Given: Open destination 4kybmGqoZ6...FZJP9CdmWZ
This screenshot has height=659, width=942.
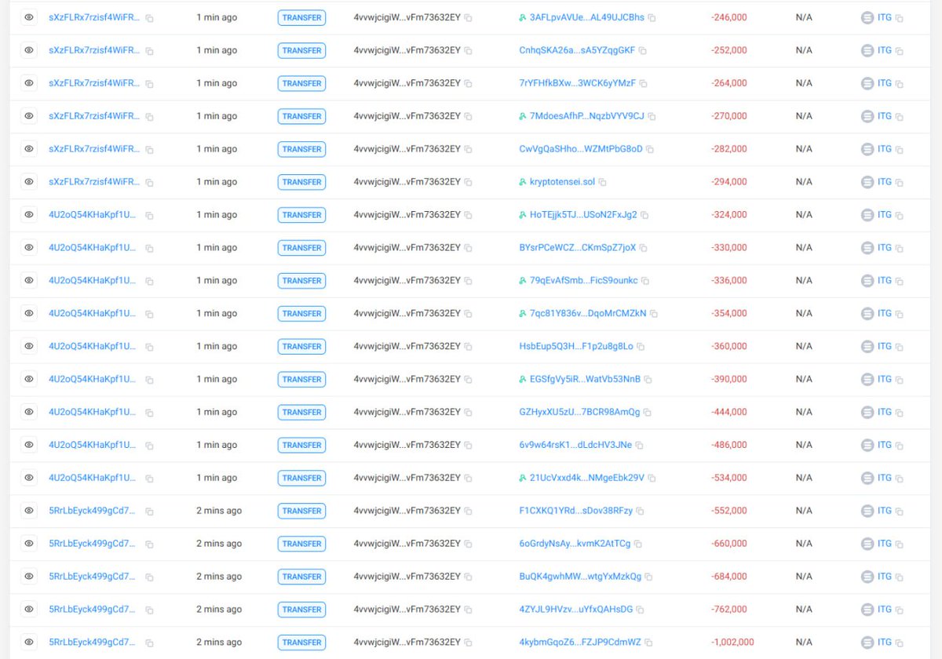Looking at the screenshot, I should [580, 643].
